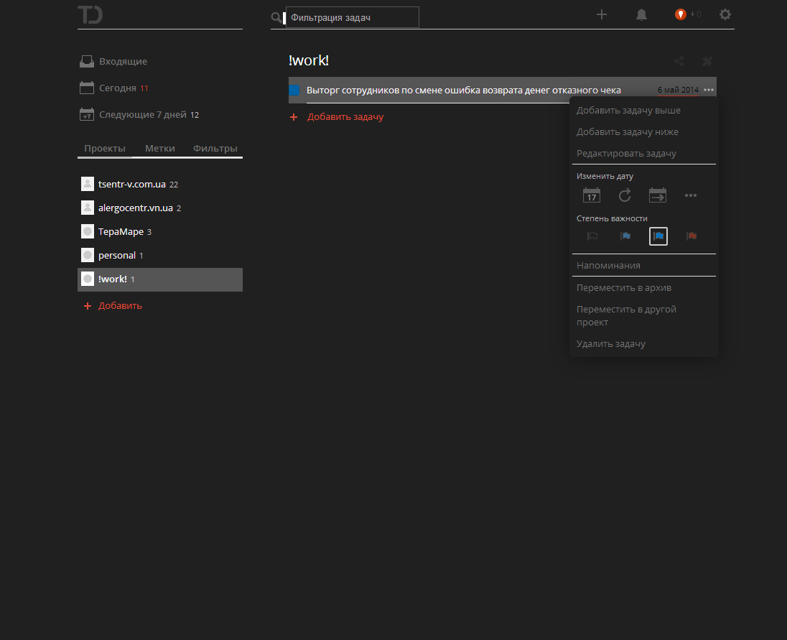This screenshot has width=787, height=640.
Task: Schedule task with the calendar "17" icon
Action: pyautogui.click(x=591, y=195)
